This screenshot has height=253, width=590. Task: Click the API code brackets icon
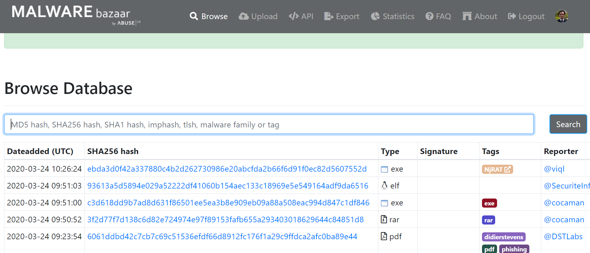(x=294, y=16)
